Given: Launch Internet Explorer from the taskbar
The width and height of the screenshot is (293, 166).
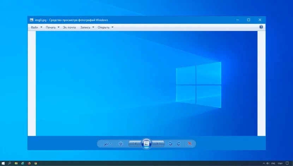Looking at the screenshot, I should click(23, 164).
